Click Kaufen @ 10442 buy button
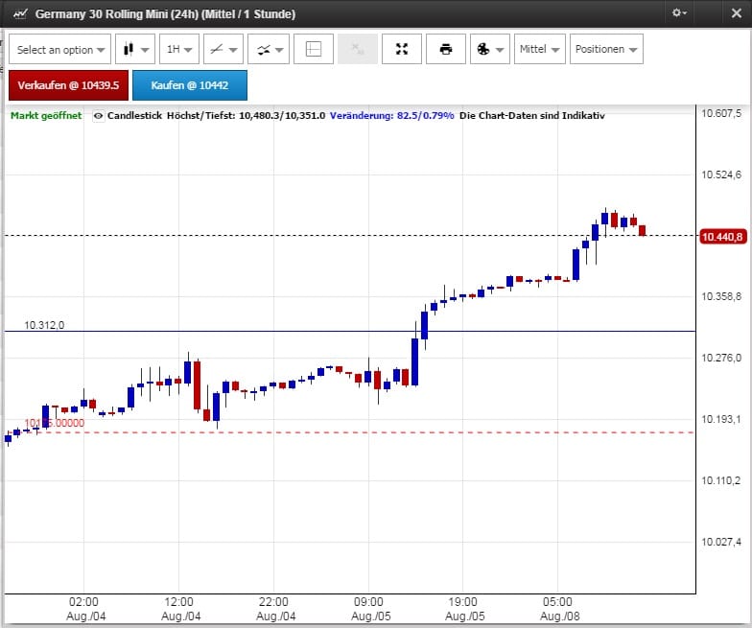The width and height of the screenshot is (752, 628). pyautogui.click(x=189, y=85)
